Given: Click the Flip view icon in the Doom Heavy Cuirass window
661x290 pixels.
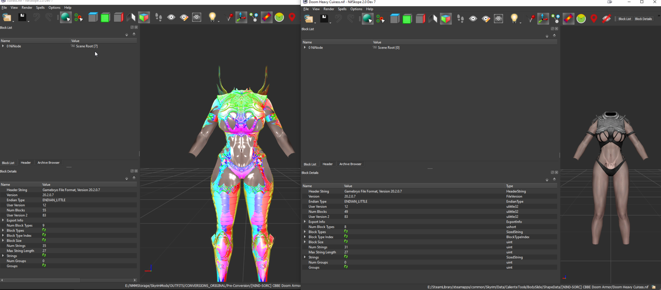Looking at the screenshot, I should tap(433, 19).
